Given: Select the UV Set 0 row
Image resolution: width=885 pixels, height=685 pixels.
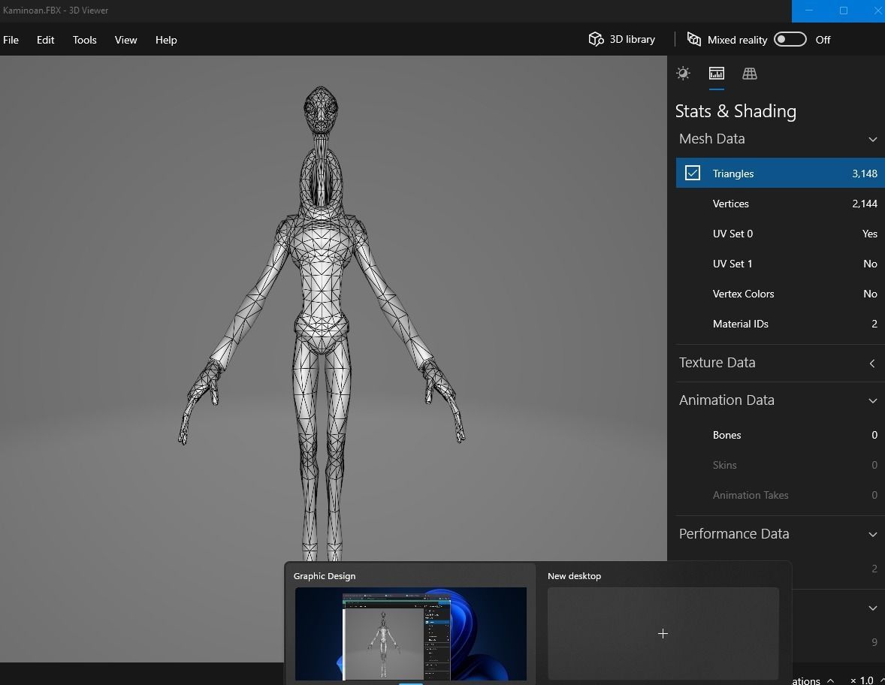Looking at the screenshot, I should (780, 234).
